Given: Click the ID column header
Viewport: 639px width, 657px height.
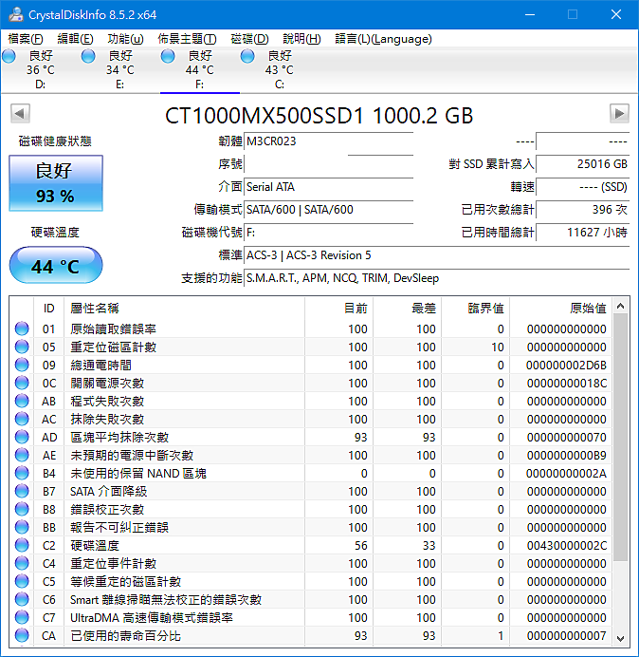Looking at the screenshot, I should click(49, 309).
